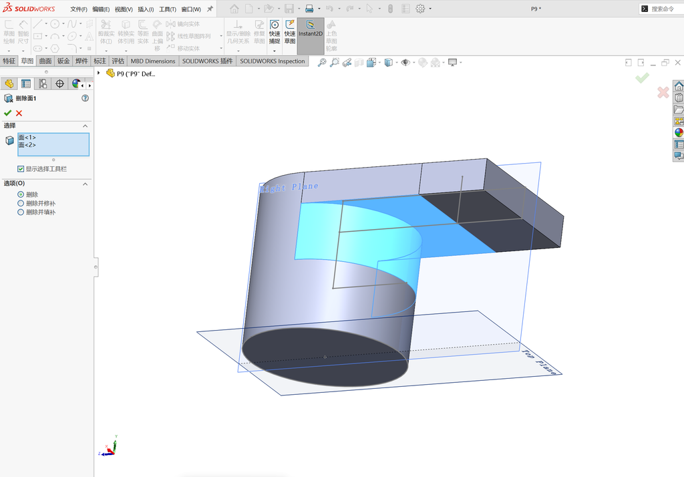Expand the P9 flyout design tree
This screenshot has width=684, height=477.
point(99,73)
